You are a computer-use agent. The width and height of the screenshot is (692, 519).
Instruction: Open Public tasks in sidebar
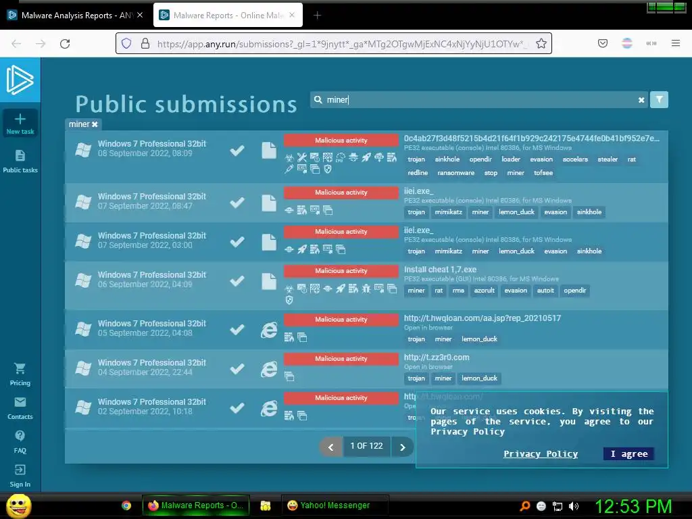[x=20, y=161]
